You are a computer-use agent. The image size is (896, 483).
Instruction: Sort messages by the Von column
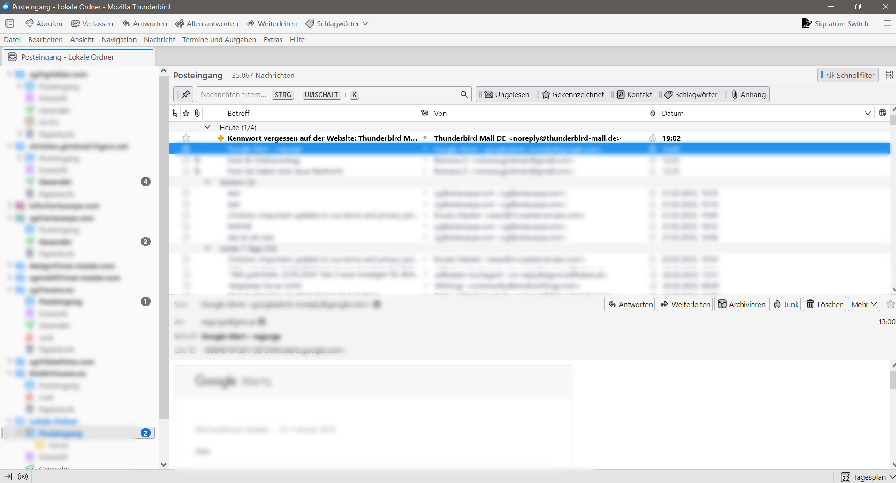[539, 113]
